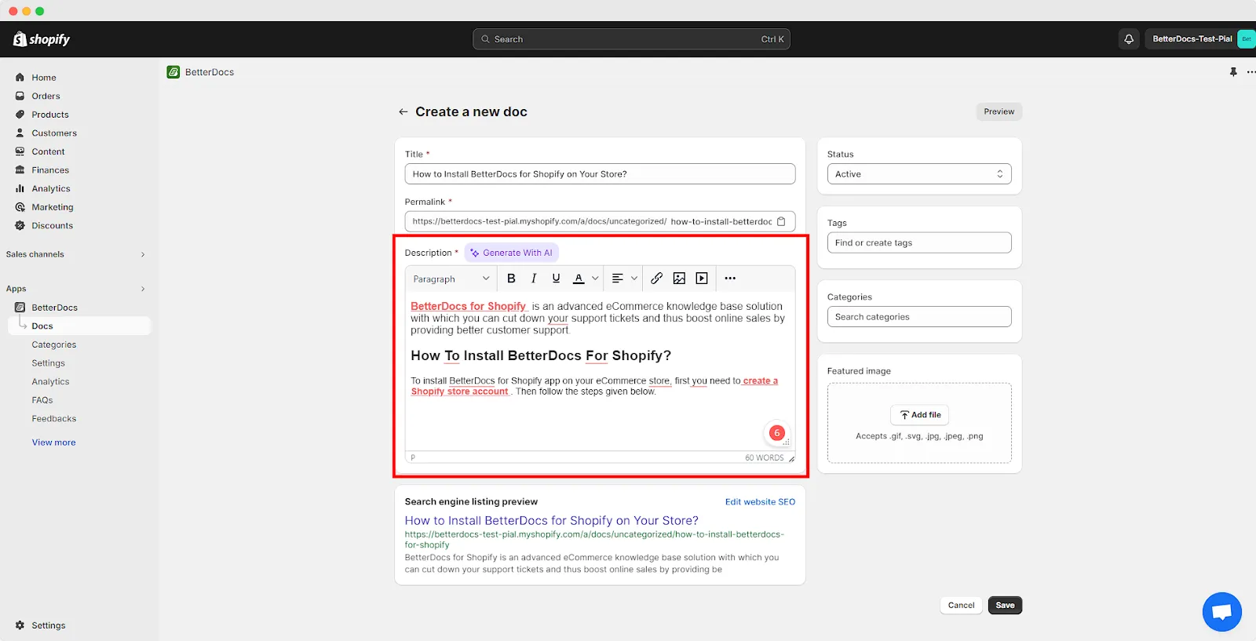Copy the permalink using clipboard icon
Viewport: 1256px width, 641px height.
[781, 221]
